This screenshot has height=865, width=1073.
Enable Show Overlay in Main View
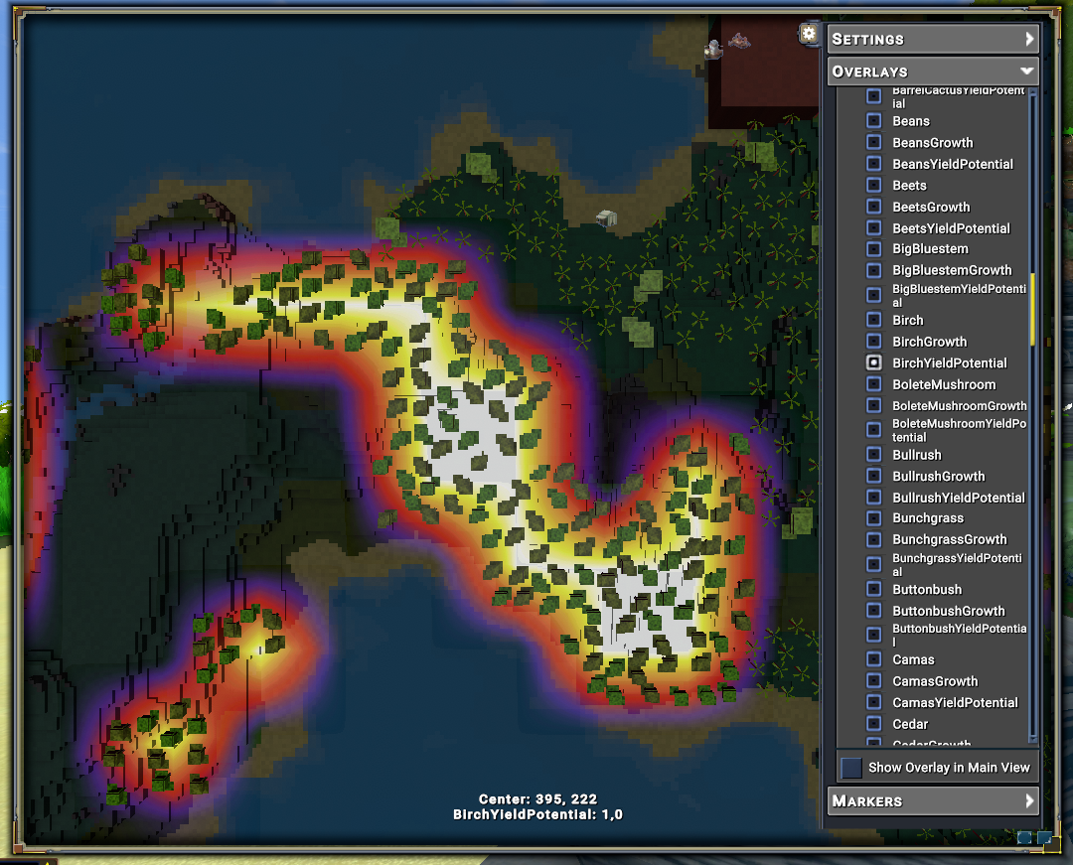pos(851,768)
